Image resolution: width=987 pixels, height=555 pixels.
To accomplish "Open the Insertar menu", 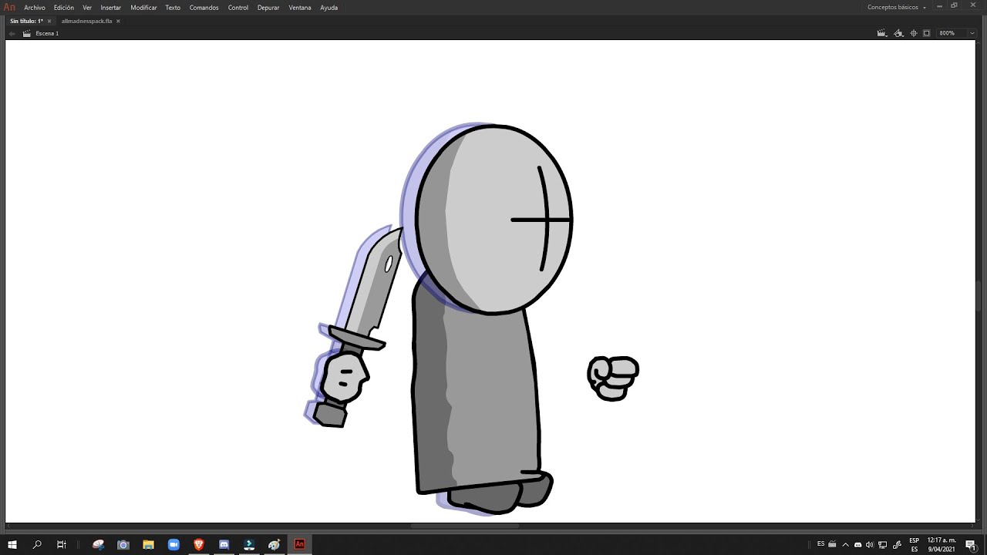I will coord(111,7).
